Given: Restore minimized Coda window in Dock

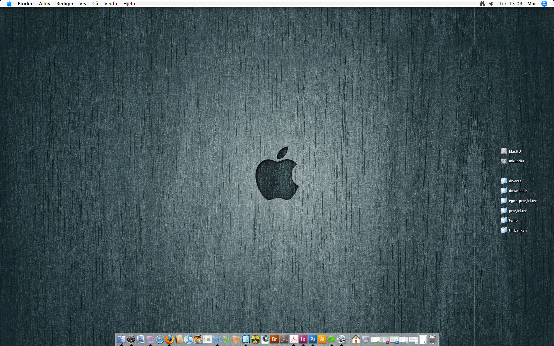Looking at the screenshot, I should coord(375,339).
